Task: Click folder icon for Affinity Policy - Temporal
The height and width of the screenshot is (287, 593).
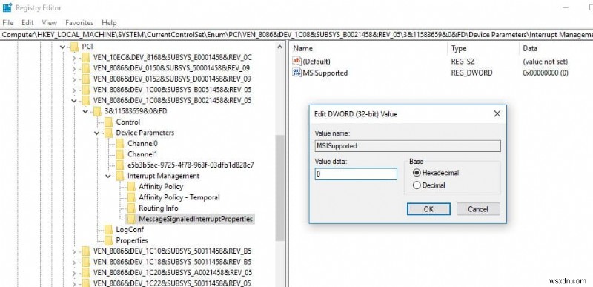Action: click(x=131, y=197)
